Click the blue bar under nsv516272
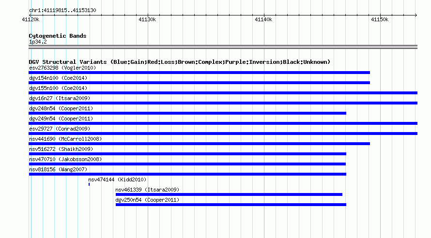 pos(187,154)
